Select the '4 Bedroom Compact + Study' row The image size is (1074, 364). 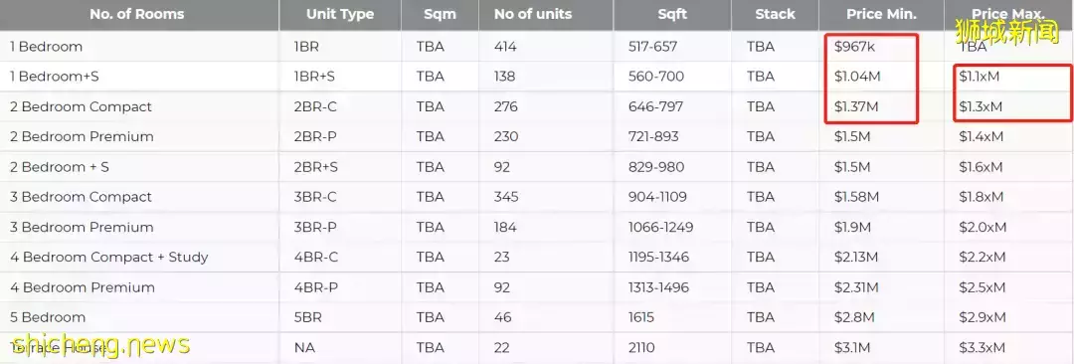[537, 257]
